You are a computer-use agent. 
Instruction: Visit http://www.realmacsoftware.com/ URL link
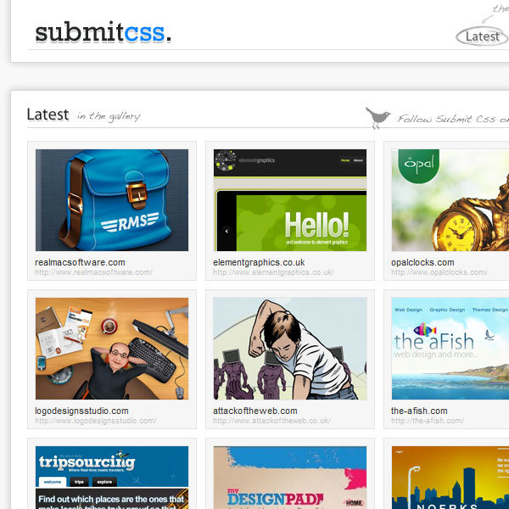coord(93,272)
